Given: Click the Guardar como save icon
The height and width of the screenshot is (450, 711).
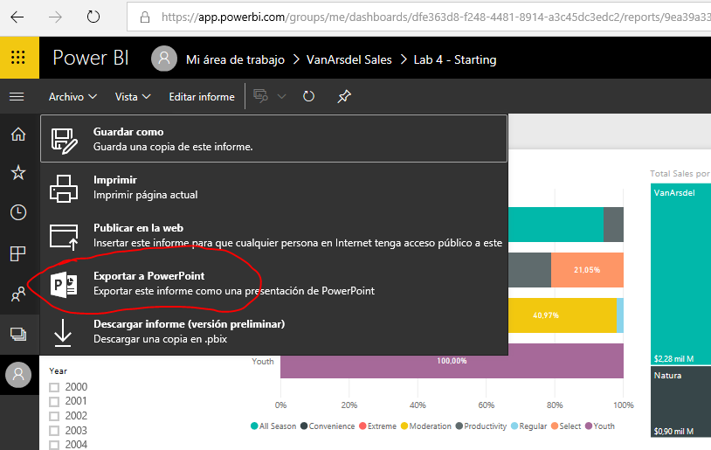Looking at the screenshot, I should (x=64, y=141).
